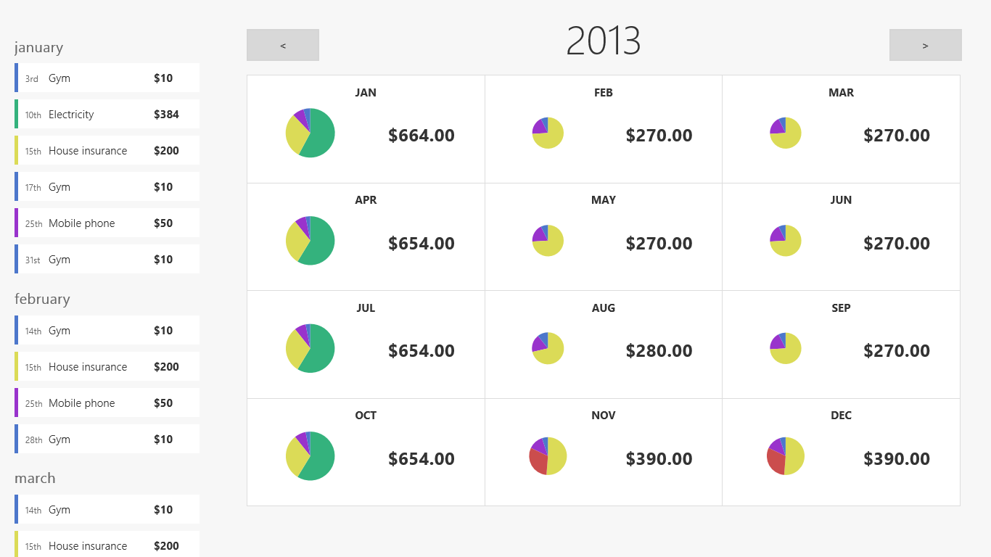Select the FEB pie chart
Screen dimensions: 991x557
tap(548, 133)
